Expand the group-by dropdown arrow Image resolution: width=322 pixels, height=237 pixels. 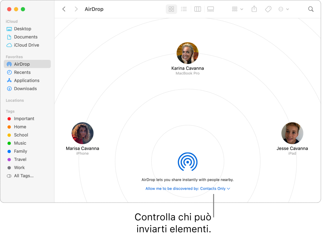tap(242, 9)
